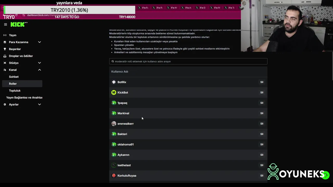The image size is (333, 187).
Task: Select the Roller submenu item
Action: [22, 84]
